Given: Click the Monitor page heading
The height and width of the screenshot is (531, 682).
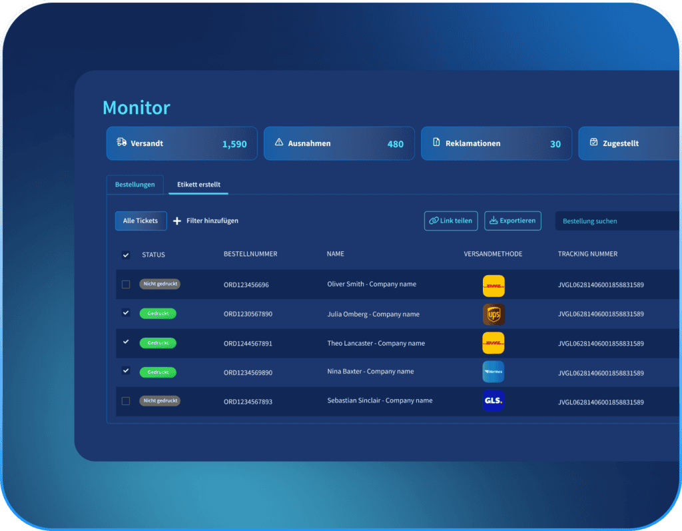Looking at the screenshot, I should 137,107.
